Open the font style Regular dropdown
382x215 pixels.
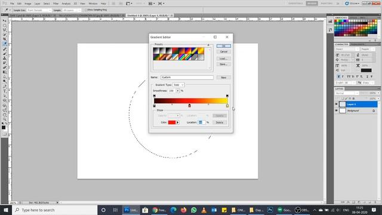368,49
